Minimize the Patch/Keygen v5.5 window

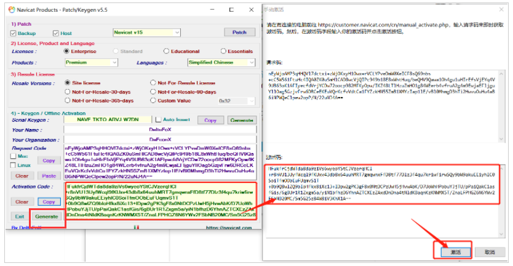point(212,10)
